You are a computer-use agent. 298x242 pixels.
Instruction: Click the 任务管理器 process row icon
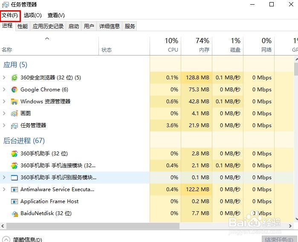coord(14,125)
